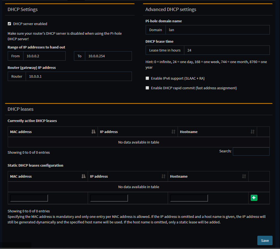
Task: Click the static lease MAC address input
Action: pyautogui.click(x=29, y=198)
